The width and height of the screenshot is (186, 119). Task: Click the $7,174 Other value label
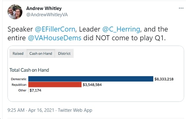(x=35, y=90)
